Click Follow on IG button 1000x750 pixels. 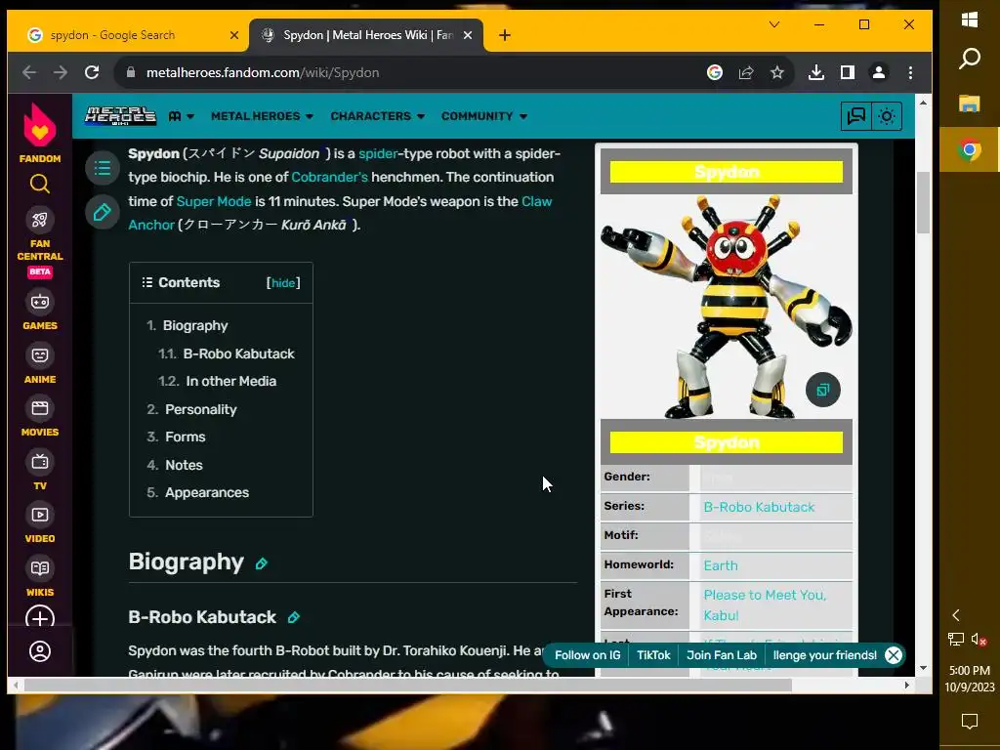coord(587,655)
